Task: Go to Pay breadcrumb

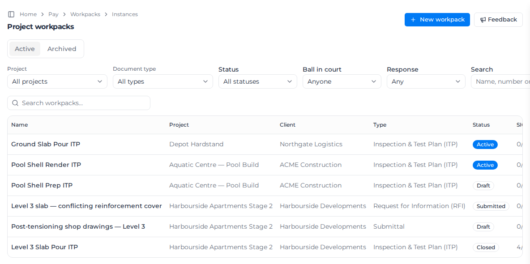Action: [53, 14]
